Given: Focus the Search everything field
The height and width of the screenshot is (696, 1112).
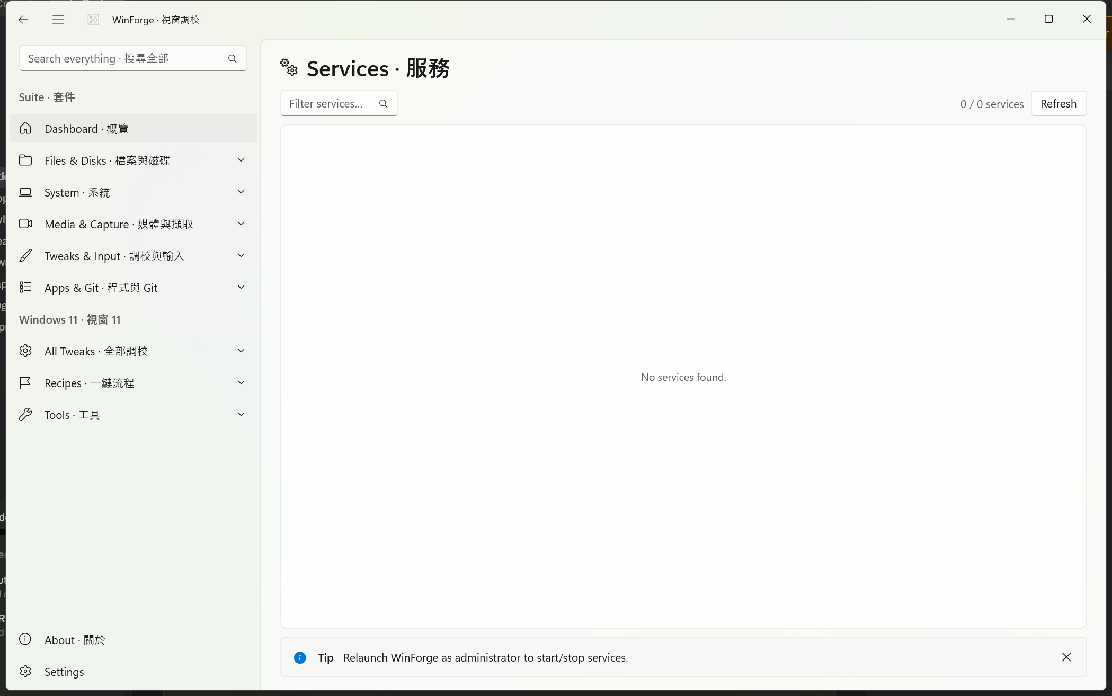Looking at the screenshot, I should tap(133, 58).
